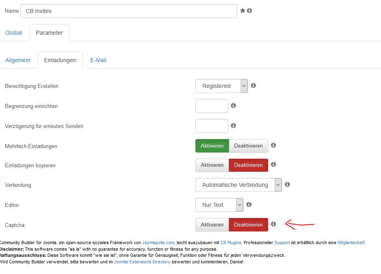The width and height of the screenshot is (381, 274).
Task: Open the CB Plugins link
Action: [x=231, y=243]
